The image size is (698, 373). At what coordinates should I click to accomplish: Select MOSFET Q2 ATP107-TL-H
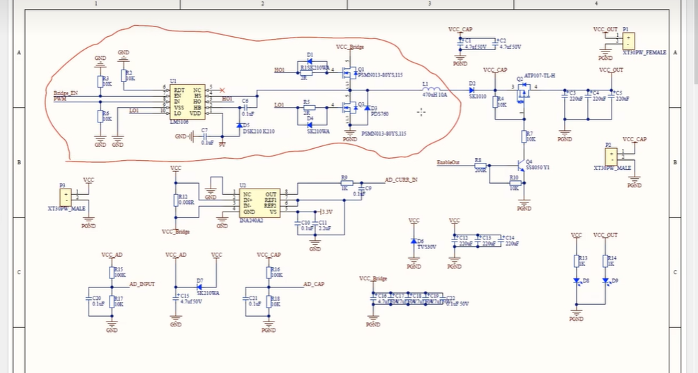coord(524,93)
